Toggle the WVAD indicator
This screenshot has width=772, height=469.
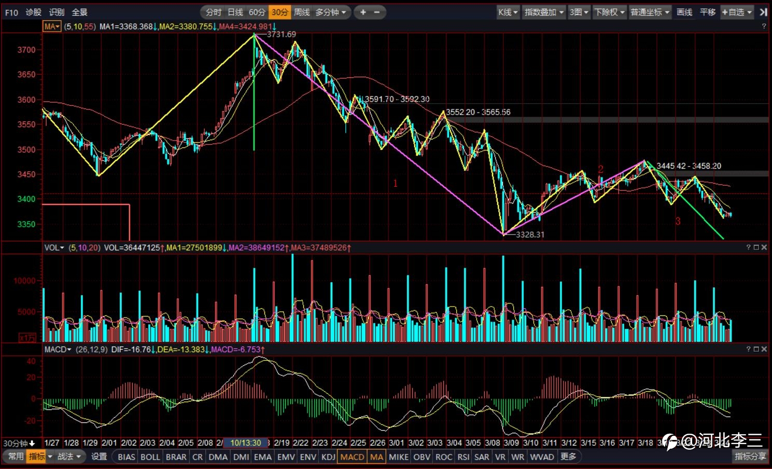pos(542,457)
